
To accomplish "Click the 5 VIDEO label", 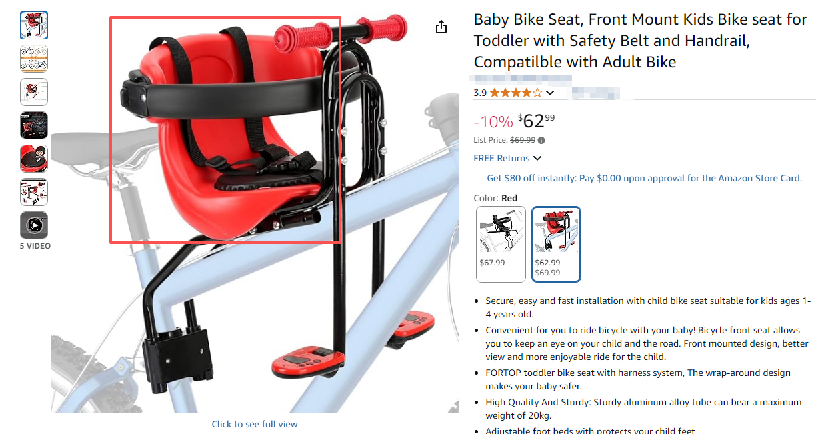I will click(x=35, y=246).
